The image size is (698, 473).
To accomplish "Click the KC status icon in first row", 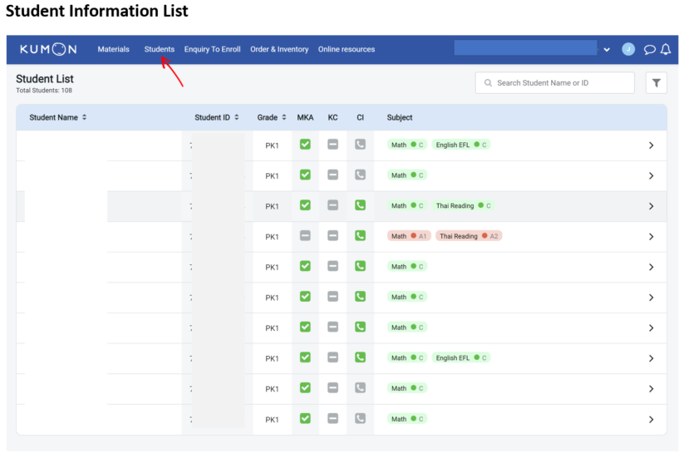I will pyautogui.click(x=332, y=145).
